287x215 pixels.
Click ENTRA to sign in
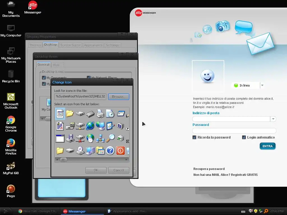point(267,146)
